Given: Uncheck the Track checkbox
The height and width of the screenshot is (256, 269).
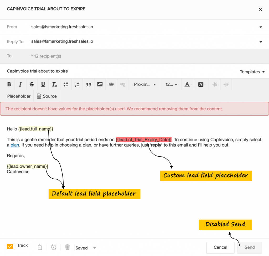Looking at the screenshot, I should [10, 246].
